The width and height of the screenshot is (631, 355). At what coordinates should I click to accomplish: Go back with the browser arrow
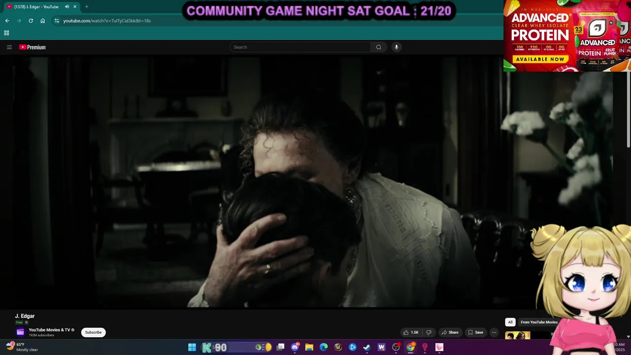tap(7, 21)
